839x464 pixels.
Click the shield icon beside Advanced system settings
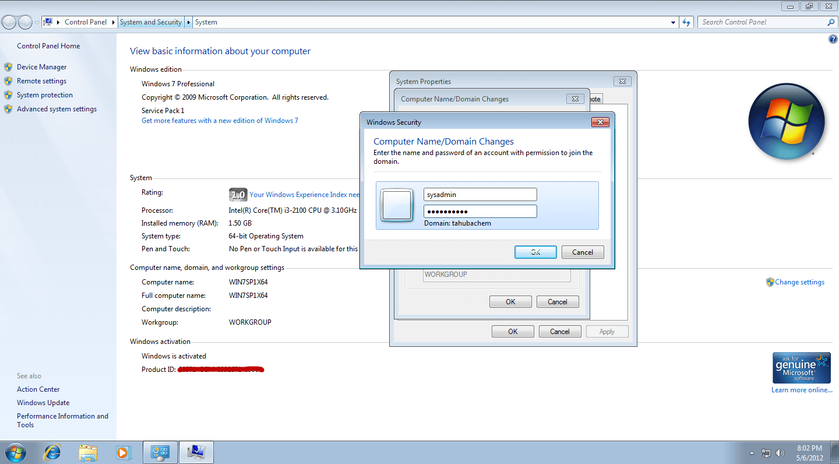click(x=8, y=109)
